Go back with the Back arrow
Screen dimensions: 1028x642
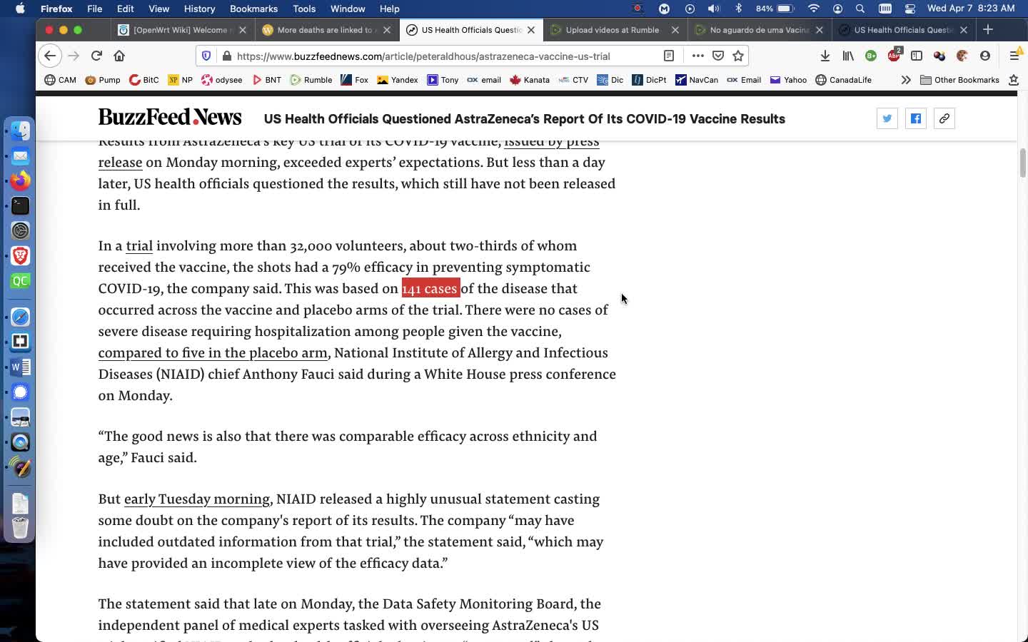49,56
